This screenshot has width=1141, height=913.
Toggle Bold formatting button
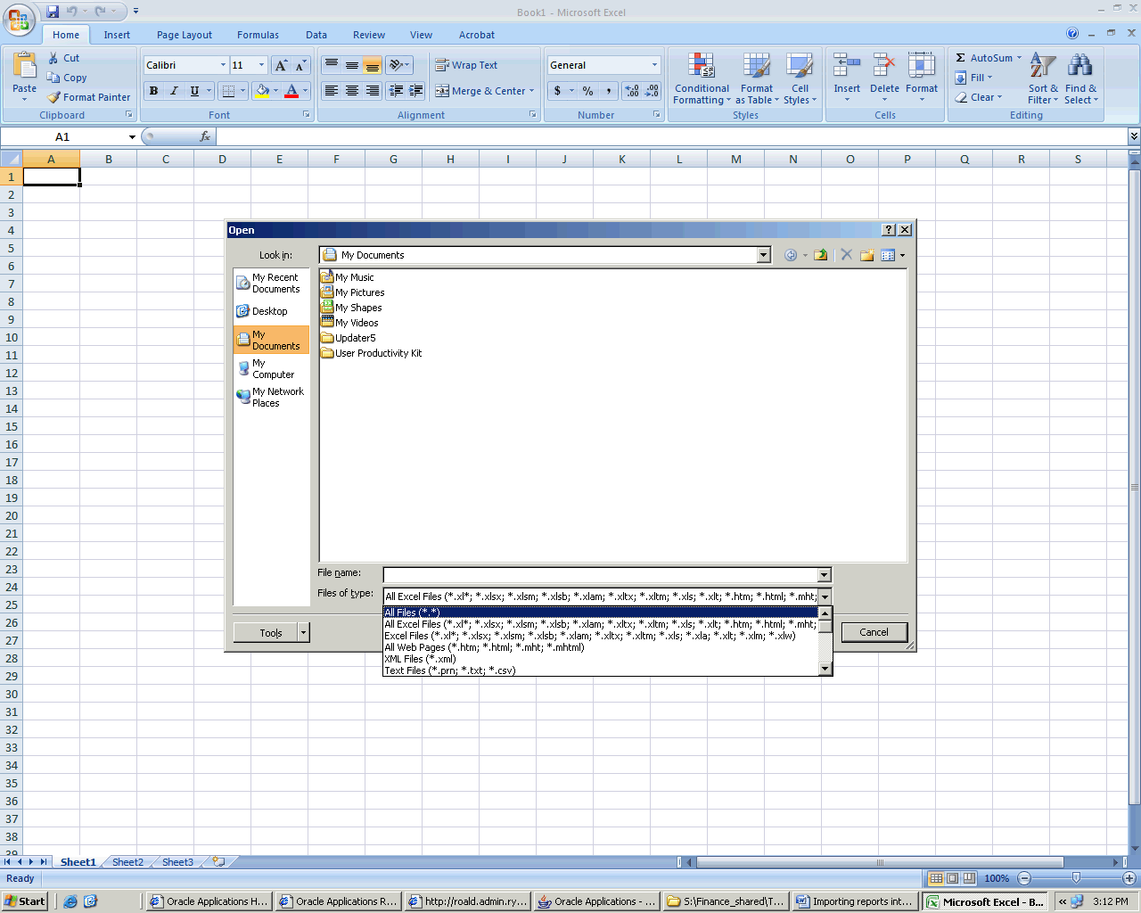click(153, 91)
